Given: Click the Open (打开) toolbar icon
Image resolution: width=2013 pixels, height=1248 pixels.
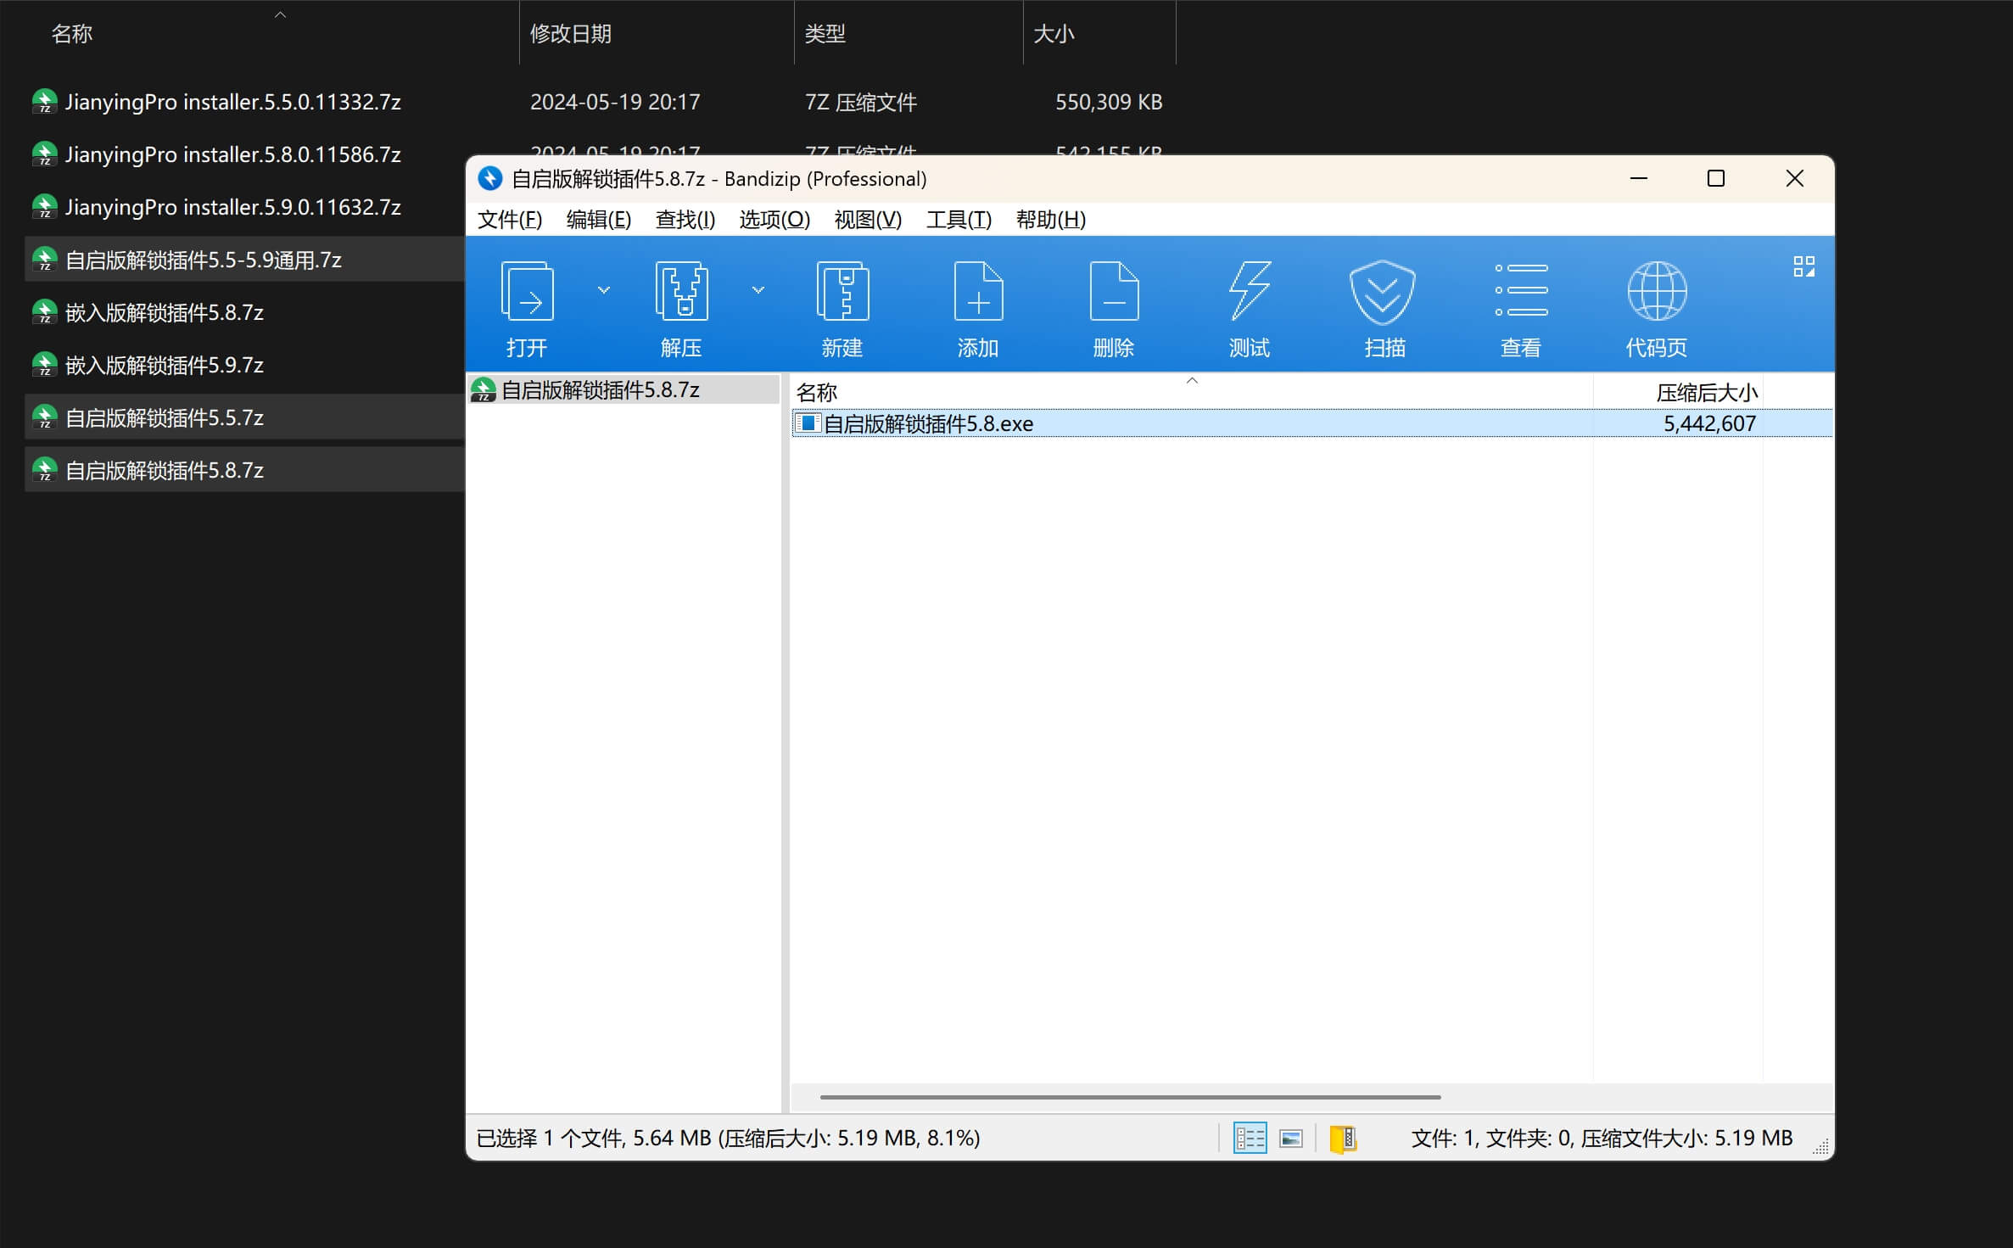Looking at the screenshot, I should (x=527, y=291).
